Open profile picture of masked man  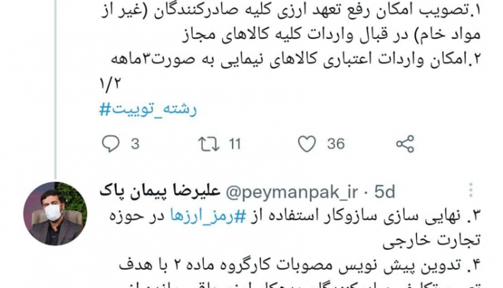pyautogui.click(x=55, y=214)
